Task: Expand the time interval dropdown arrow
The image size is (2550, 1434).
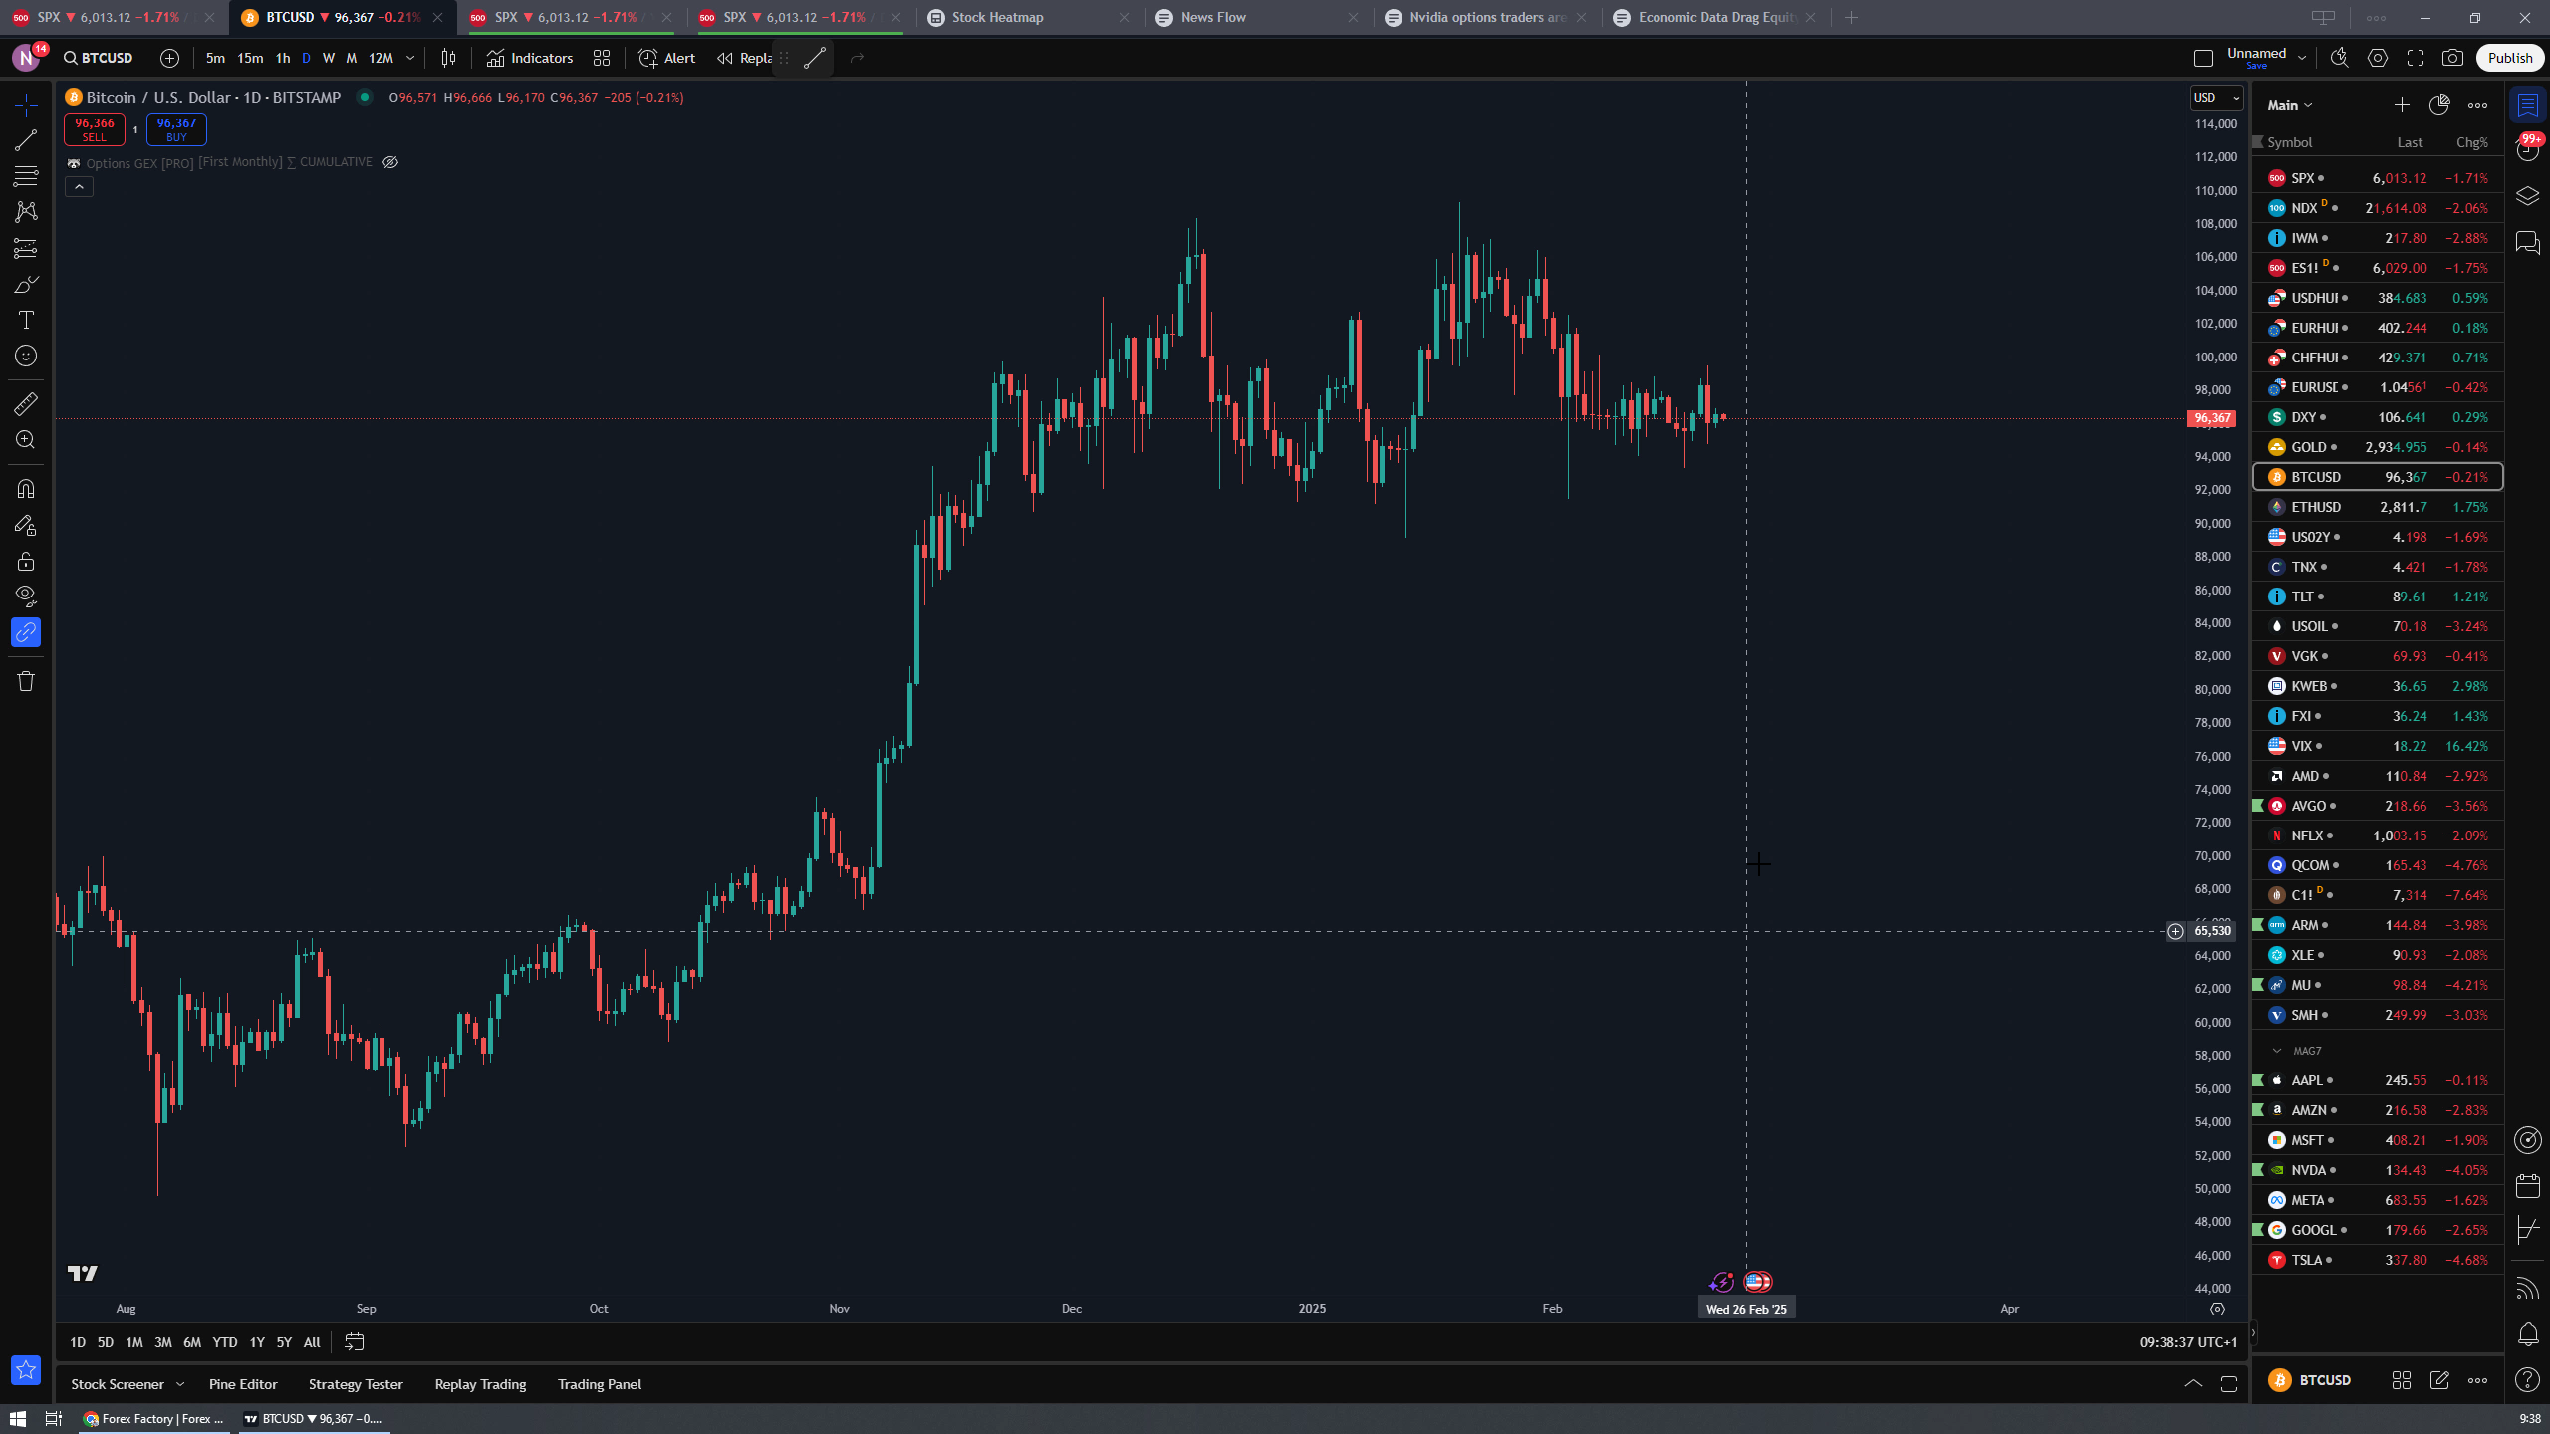Action: point(410,58)
